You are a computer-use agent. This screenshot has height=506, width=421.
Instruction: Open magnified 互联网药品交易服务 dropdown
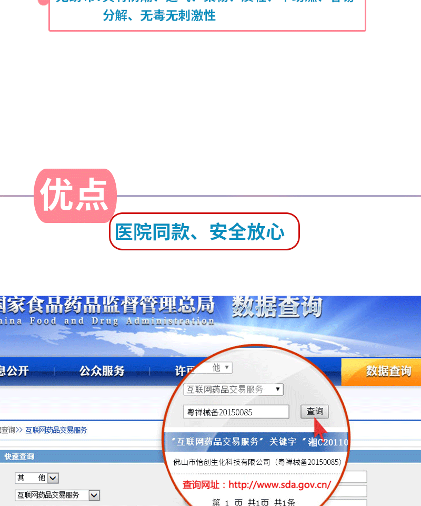(234, 390)
